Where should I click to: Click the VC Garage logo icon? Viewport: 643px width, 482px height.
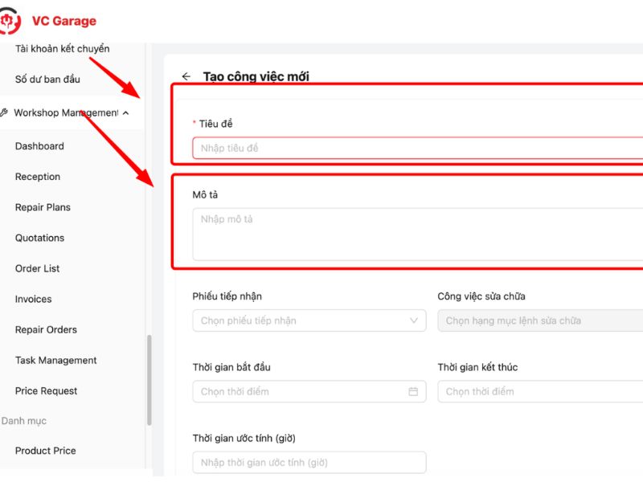11,22
